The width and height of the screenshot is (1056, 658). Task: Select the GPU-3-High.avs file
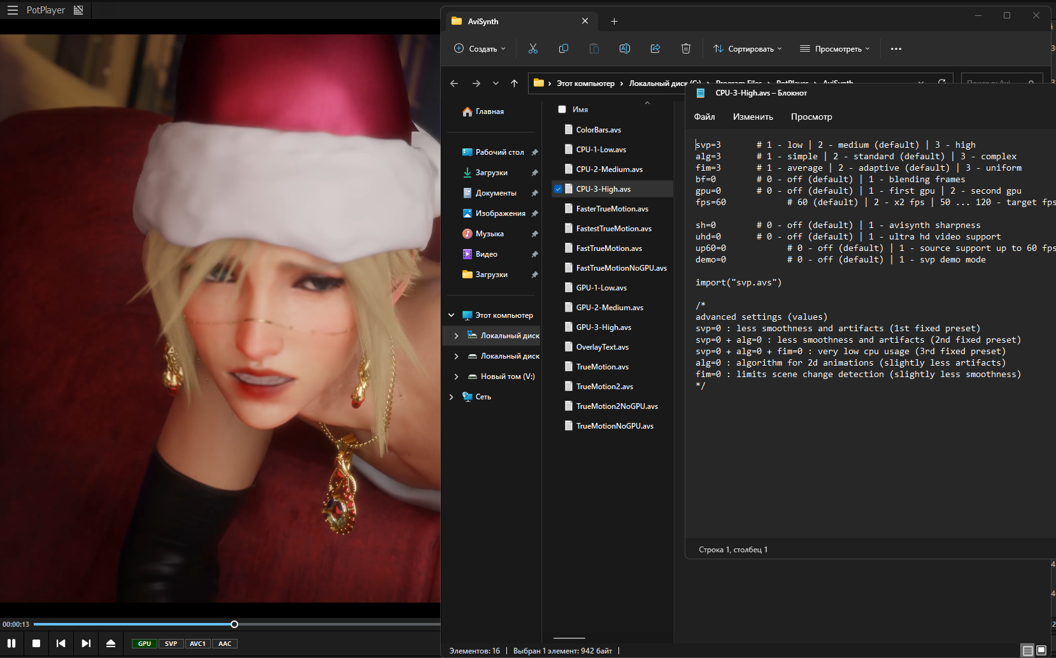coord(603,327)
